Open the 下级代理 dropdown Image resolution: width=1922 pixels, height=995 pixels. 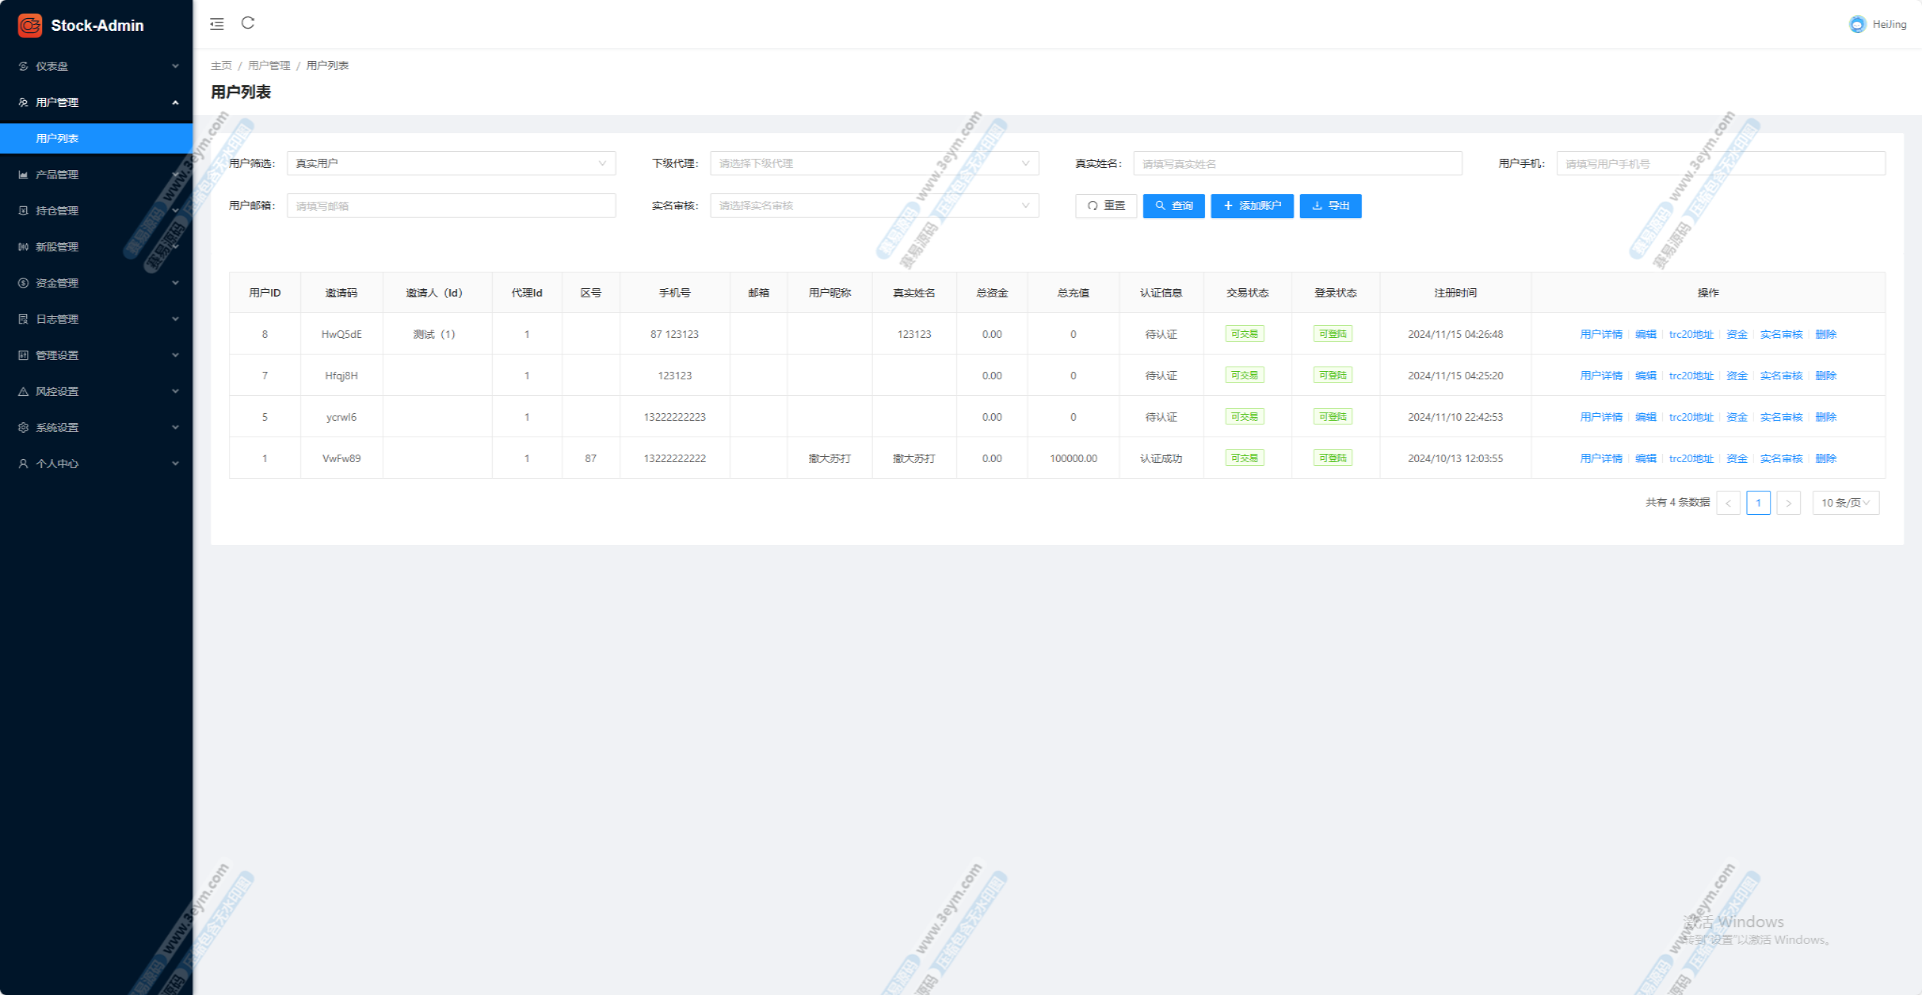click(x=874, y=163)
